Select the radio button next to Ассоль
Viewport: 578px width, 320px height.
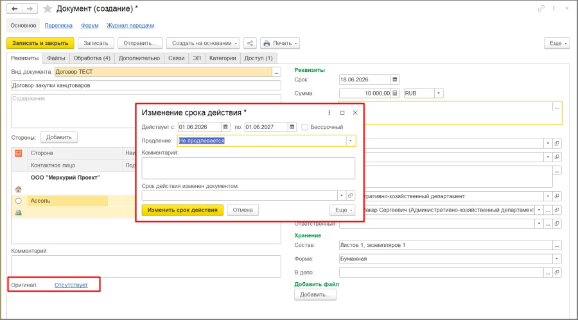[x=19, y=201]
